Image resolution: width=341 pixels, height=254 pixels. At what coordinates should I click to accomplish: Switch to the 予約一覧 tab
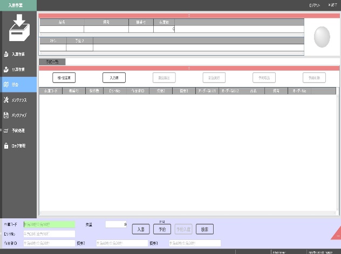(x=52, y=62)
